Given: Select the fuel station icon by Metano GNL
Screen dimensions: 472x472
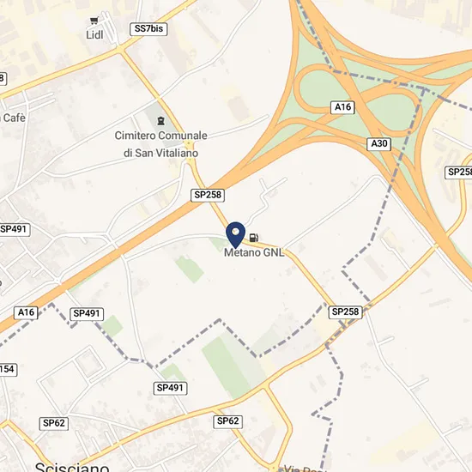Looking at the screenshot, I should [254, 238].
